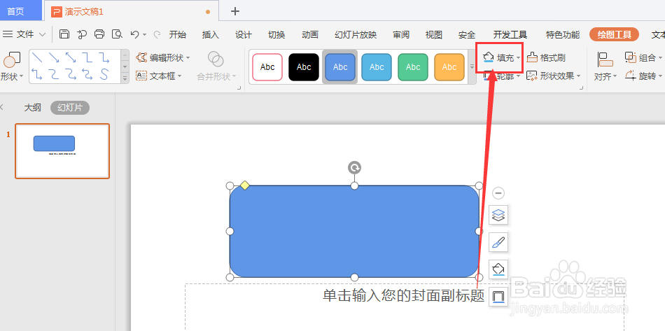The width and height of the screenshot is (665, 331).
Task: Click the 格式刷 format painter icon
Action: pyautogui.click(x=532, y=57)
